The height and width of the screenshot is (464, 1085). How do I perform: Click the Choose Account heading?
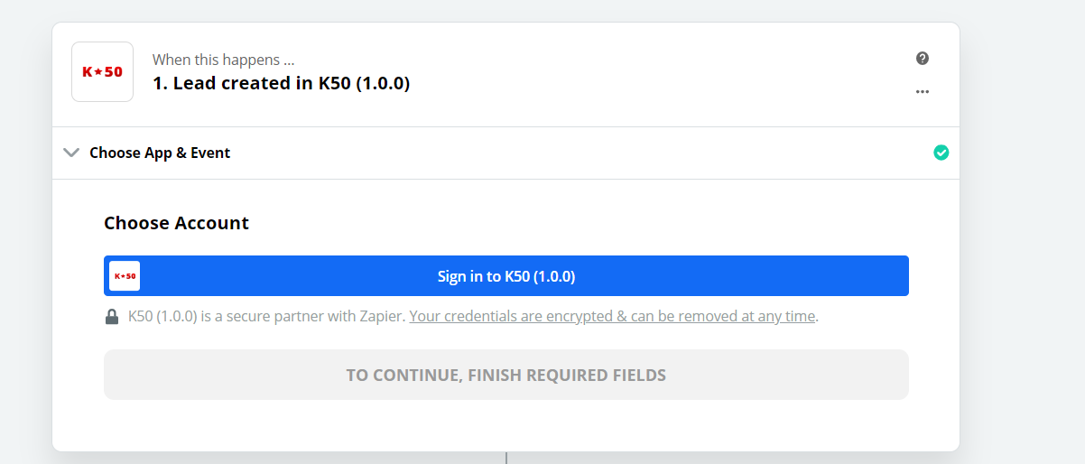[x=176, y=223]
